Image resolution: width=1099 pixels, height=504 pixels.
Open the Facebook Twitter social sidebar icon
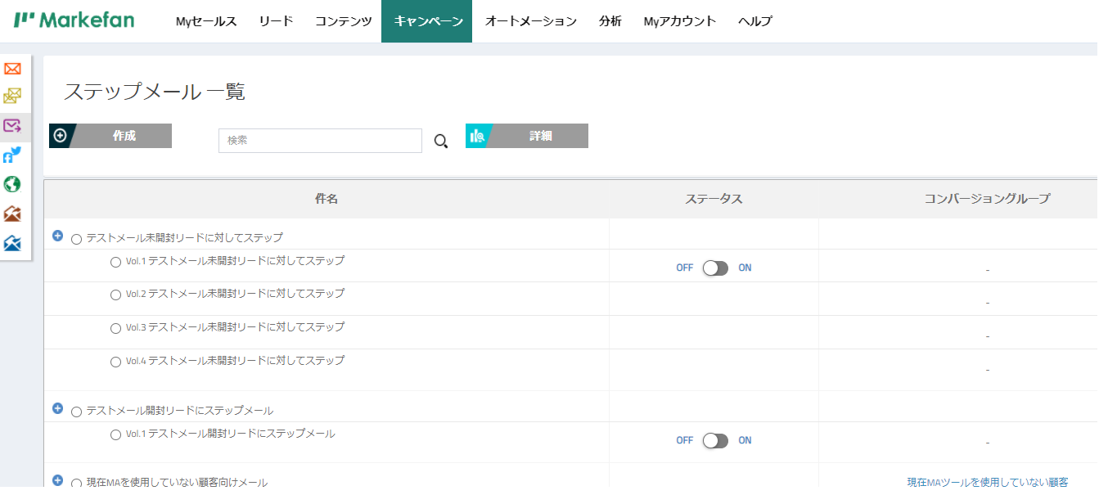pyautogui.click(x=12, y=155)
